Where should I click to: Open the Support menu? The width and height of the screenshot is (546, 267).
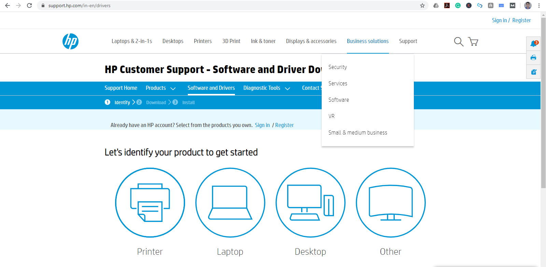pyautogui.click(x=408, y=41)
